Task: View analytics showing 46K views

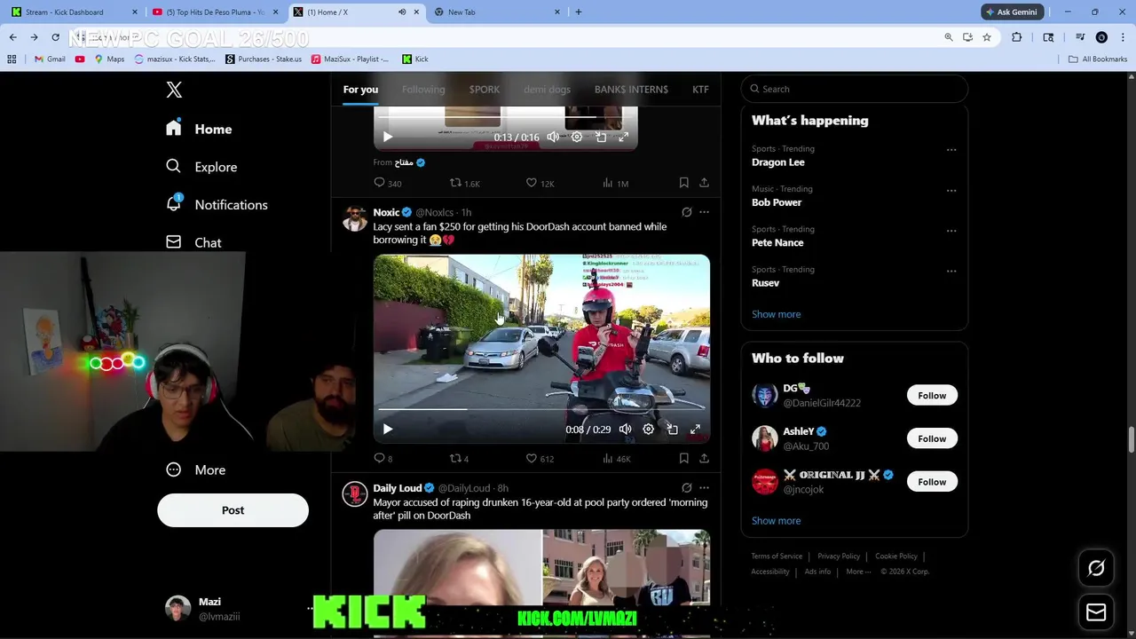Action: pos(616,458)
